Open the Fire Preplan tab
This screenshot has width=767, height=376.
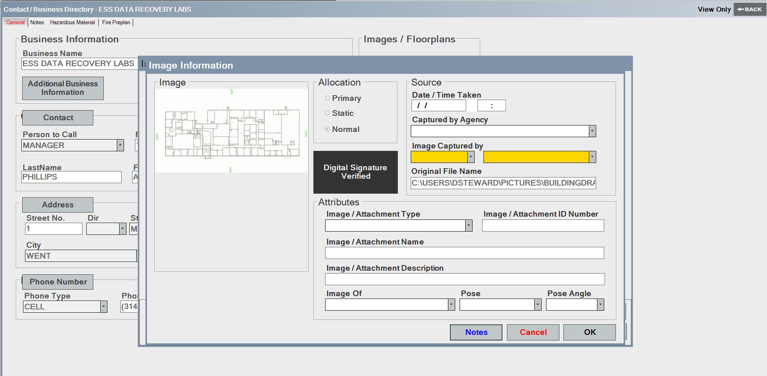click(116, 22)
